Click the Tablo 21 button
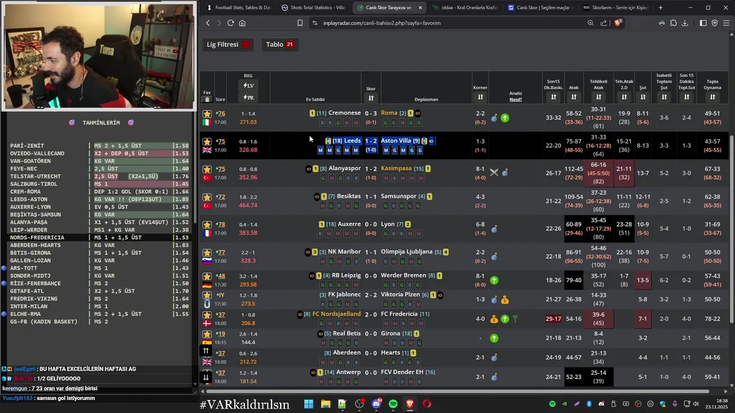This screenshot has width=735, height=413. [x=280, y=44]
